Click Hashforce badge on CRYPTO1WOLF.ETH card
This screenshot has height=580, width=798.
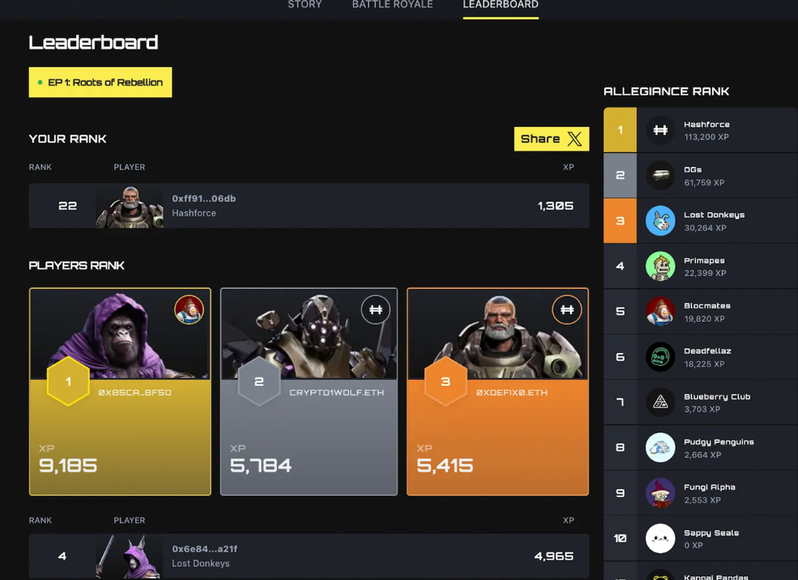[375, 310]
